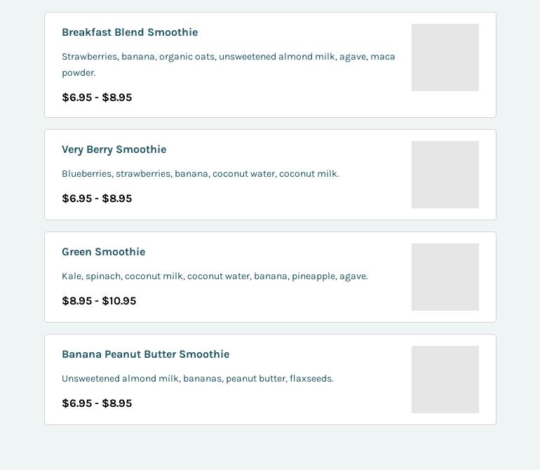540x470 pixels.
Task: Open Banana Peanut Butter Smoothie heading
Action: [x=145, y=354]
